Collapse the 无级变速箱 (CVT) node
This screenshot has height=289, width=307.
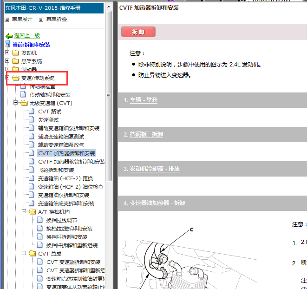[15, 103]
